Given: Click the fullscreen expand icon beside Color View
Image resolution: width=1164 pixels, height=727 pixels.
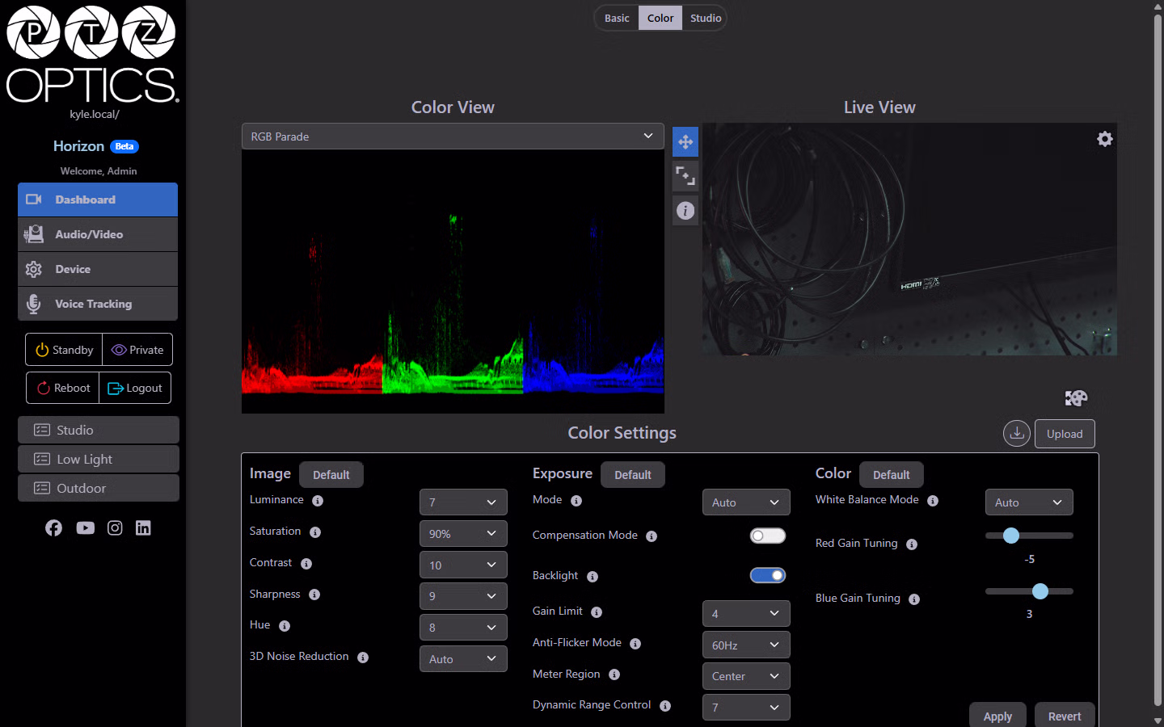Looking at the screenshot, I should (x=685, y=175).
